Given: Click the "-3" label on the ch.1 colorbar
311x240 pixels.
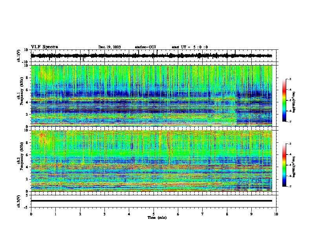Looking at the screenshot, I should 289,79.
